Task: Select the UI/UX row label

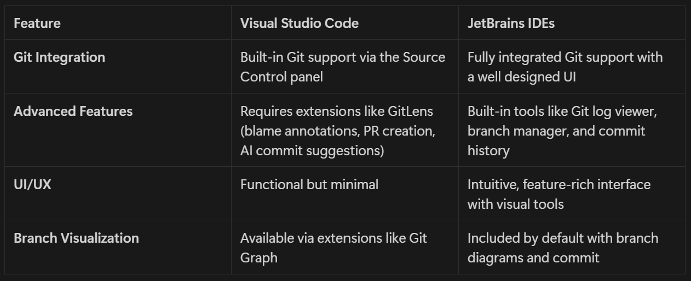Action: [32, 184]
